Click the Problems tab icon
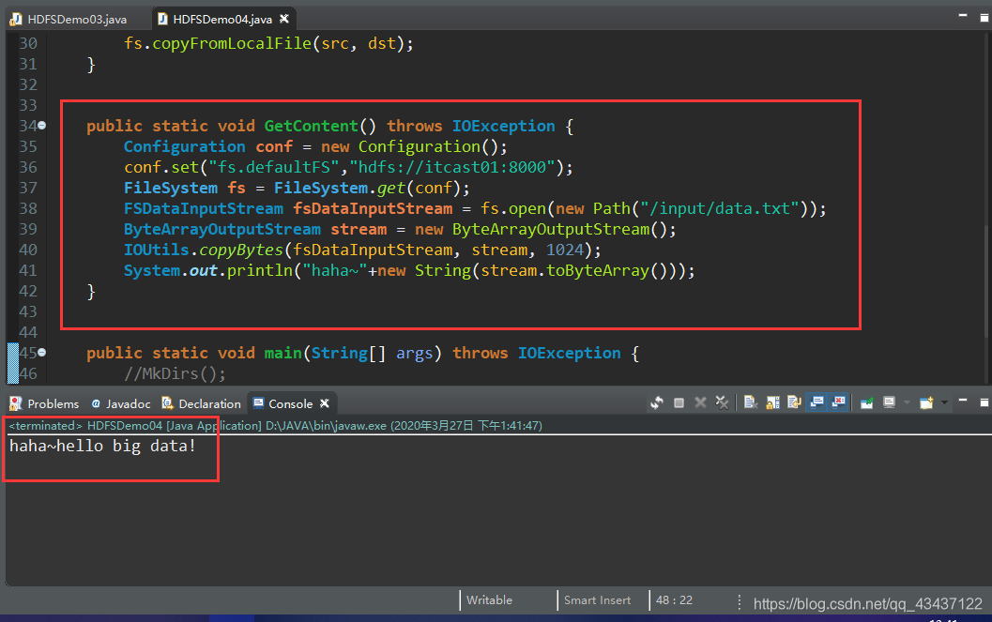 pos(16,403)
